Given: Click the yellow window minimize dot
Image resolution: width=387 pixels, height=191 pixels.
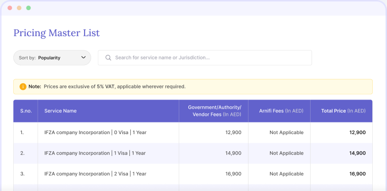Looking at the screenshot, I should click(x=19, y=8).
